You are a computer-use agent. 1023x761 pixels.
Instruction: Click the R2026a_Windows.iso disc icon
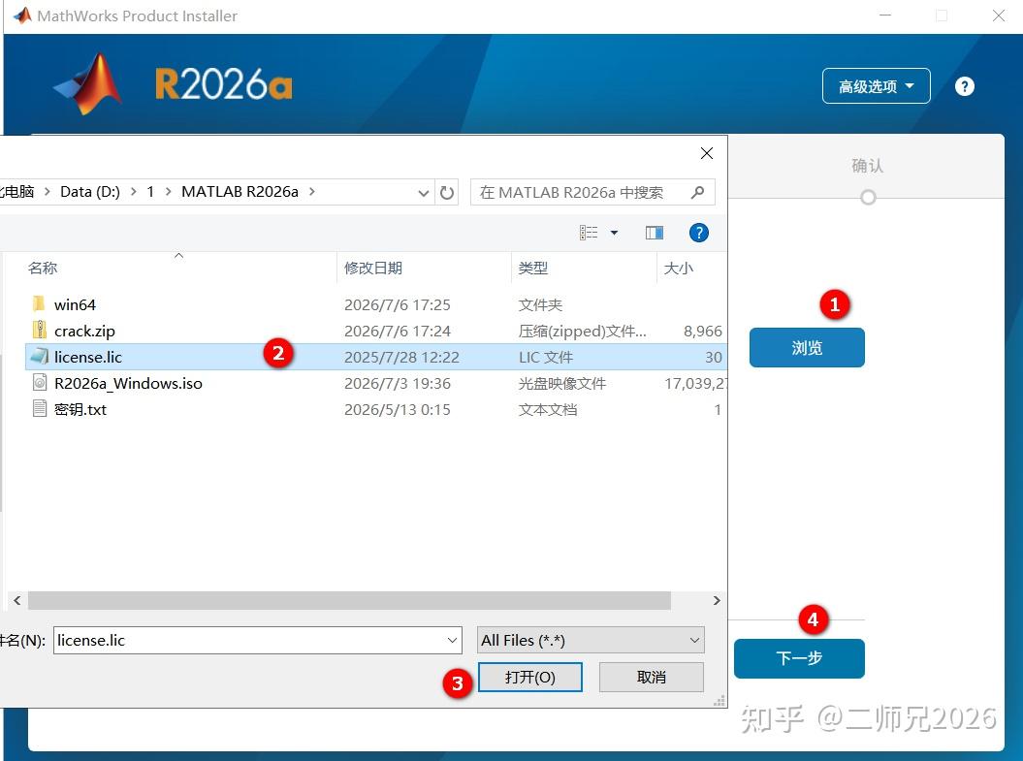coord(39,383)
